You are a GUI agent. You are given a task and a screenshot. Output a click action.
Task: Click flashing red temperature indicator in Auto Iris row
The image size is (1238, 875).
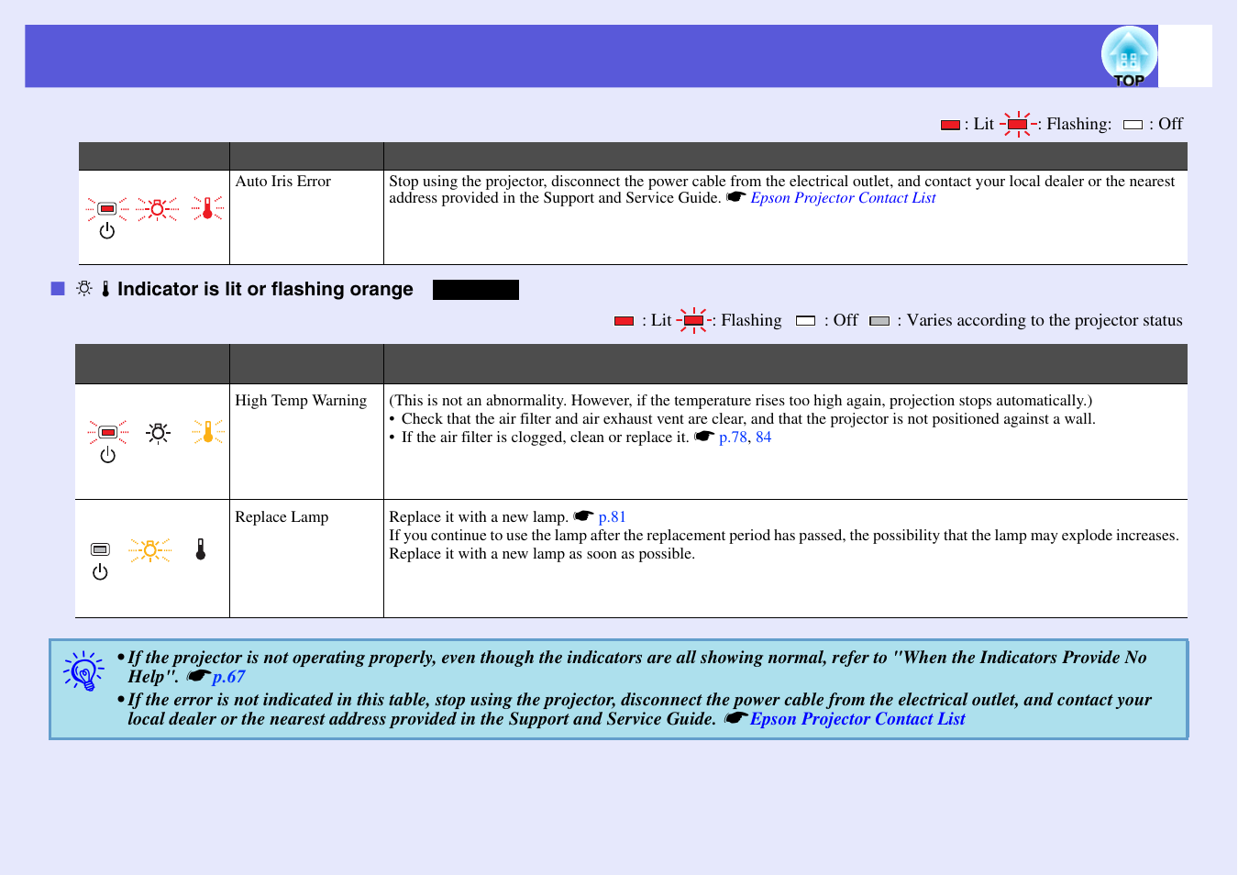207,209
